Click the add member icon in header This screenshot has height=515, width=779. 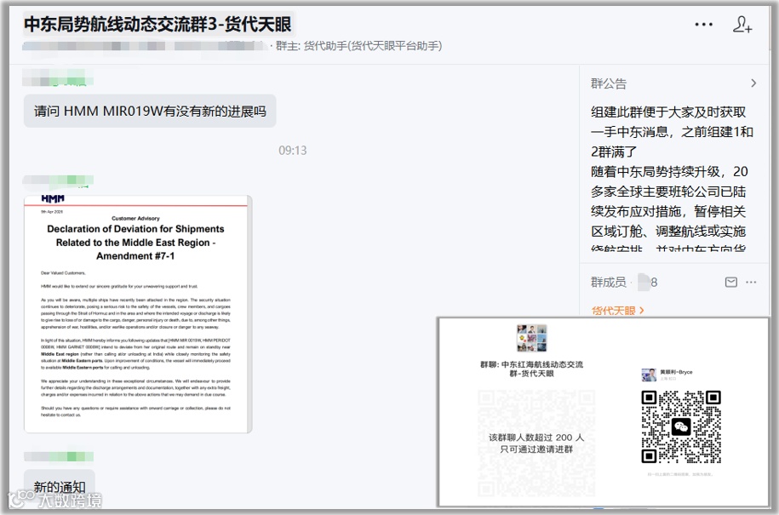tap(742, 25)
